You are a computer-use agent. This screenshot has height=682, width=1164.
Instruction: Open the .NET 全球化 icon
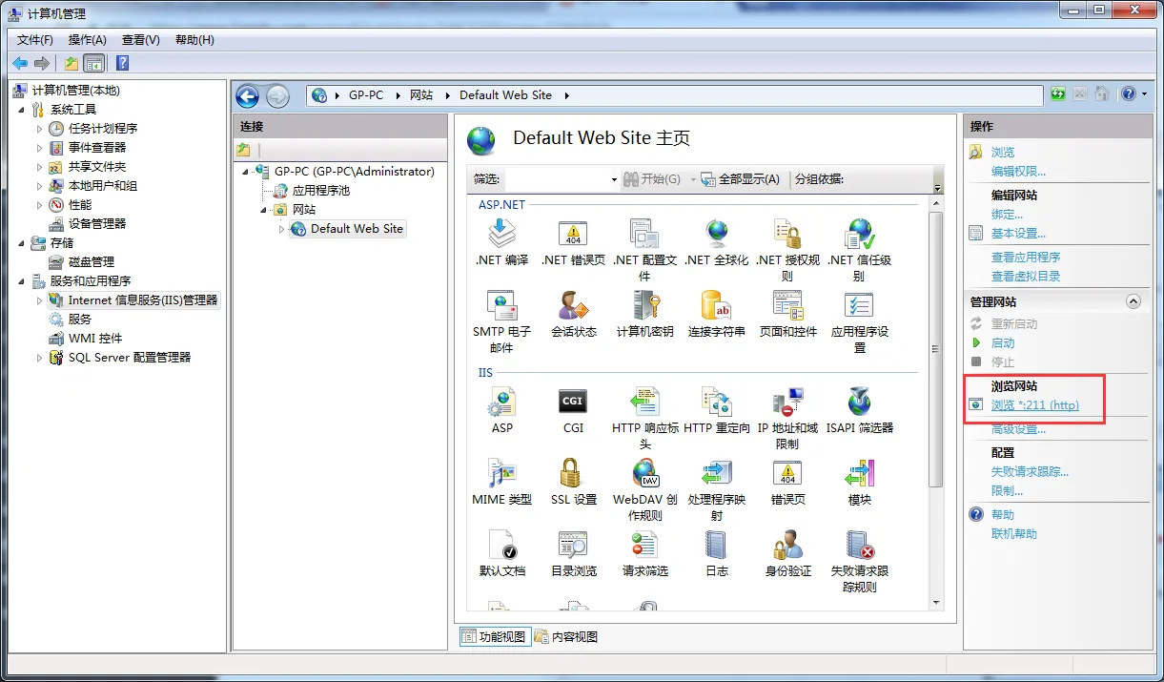coord(716,234)
